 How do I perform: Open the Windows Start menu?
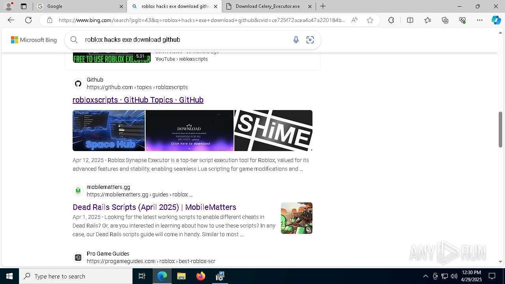coord(9,276)
